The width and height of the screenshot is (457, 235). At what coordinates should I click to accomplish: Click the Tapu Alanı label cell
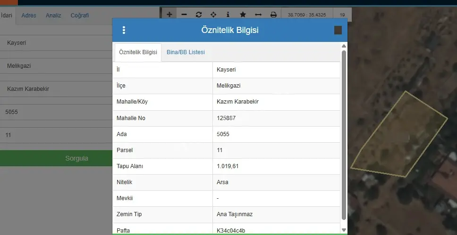click(162, 166)
